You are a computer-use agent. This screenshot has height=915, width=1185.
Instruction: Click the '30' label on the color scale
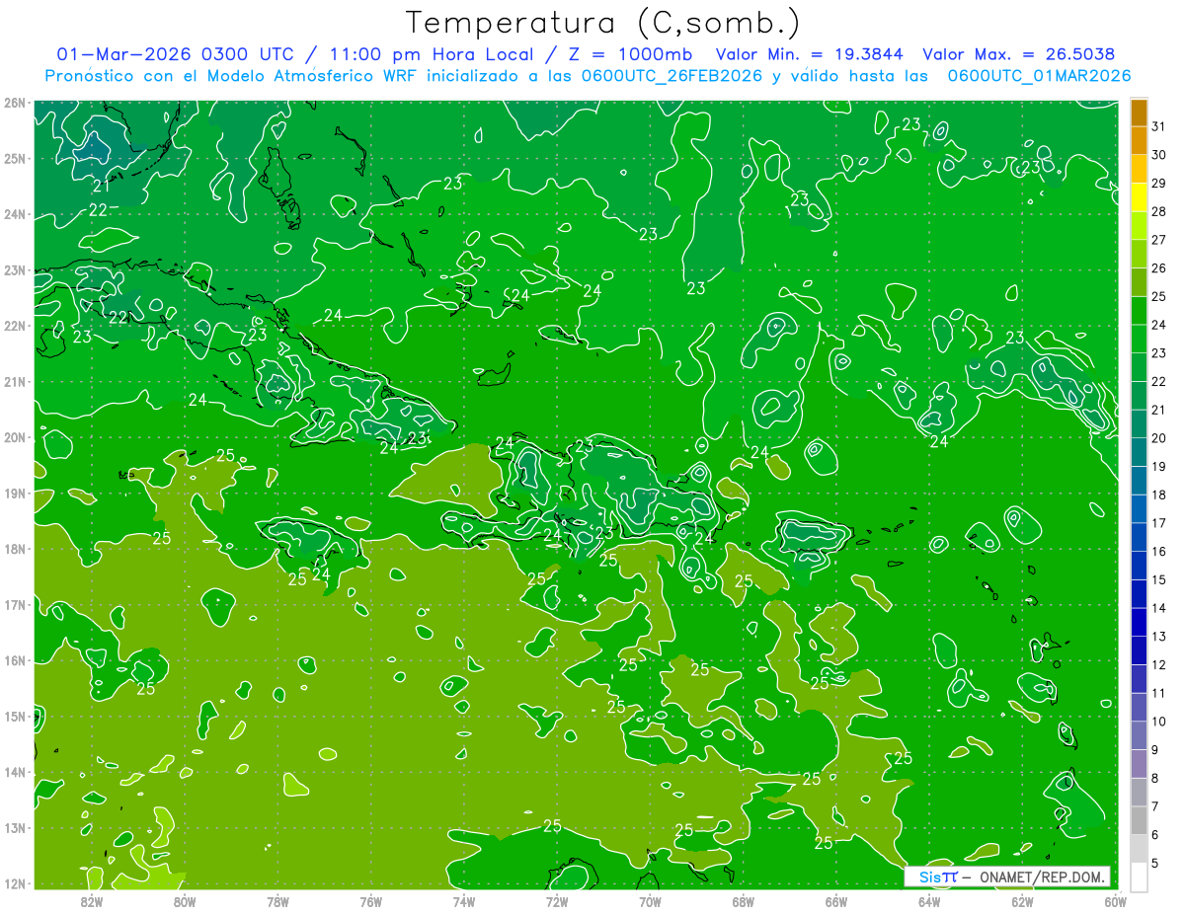(x=1158, y=155)
